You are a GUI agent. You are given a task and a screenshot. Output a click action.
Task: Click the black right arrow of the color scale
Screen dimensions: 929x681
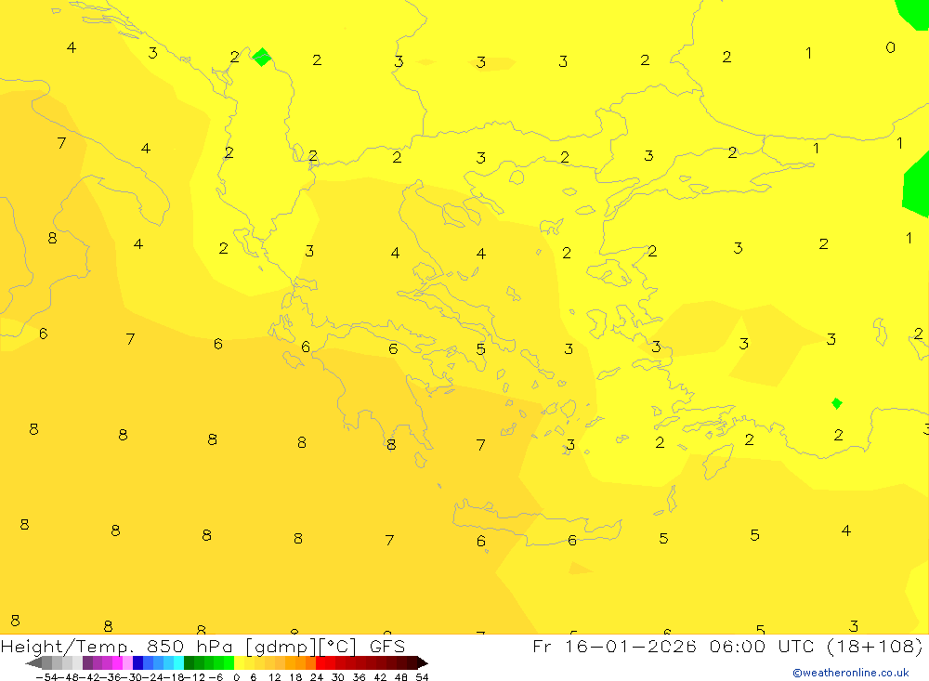pyautogui.click(x=423, y=663)
